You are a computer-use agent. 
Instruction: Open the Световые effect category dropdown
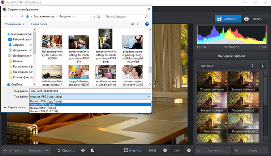(227, 66)
